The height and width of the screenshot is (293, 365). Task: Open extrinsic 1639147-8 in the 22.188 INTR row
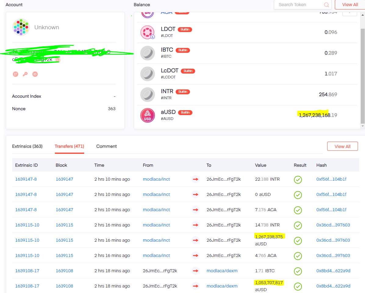point(26,179)
